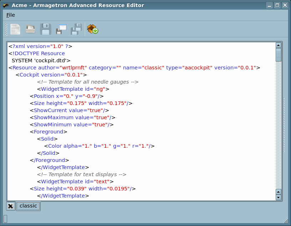Screen dimensions: 291x226
Task: Click the WidgetTemplate id="text" line
Action: [75, 182]
